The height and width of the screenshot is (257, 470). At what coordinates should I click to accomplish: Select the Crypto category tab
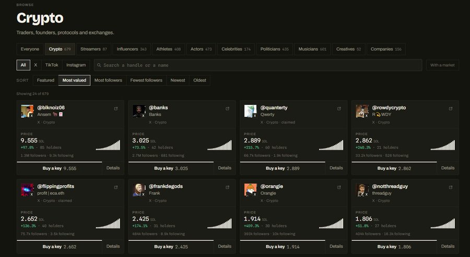point(60,49)
